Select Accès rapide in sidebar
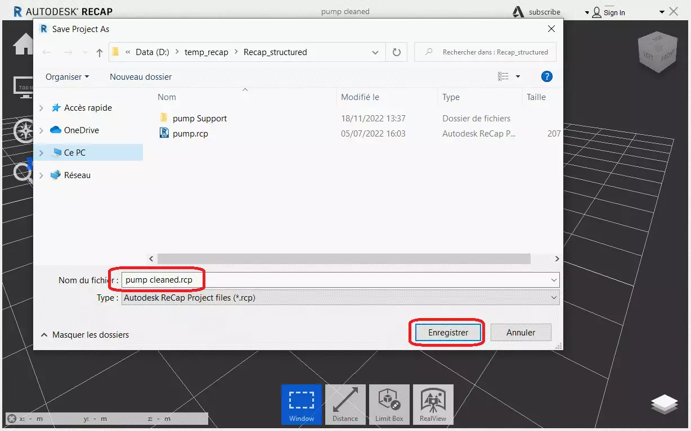Screen dimensions: 691x431 (88, 108)
